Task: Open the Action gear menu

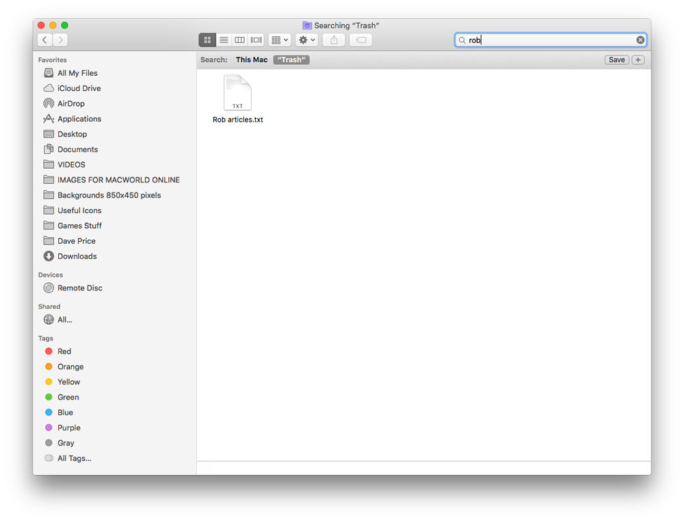Action: [306, 40]
